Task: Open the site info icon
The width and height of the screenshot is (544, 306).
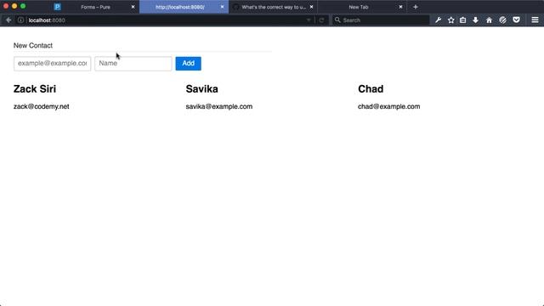Action: (20, 20)
